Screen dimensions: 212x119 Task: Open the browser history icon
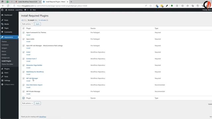pos(198,6)
